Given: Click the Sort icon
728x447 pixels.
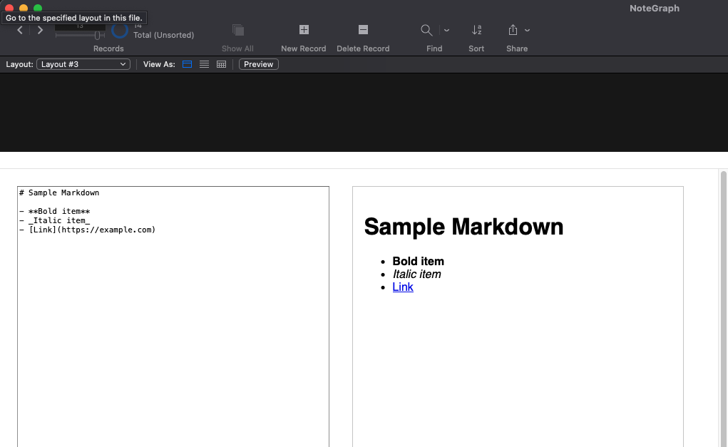Looking at the screenshot, I should click(x=476, y=30).
